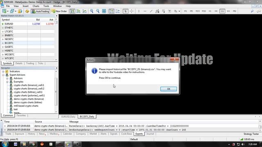
Task: Open the Tools menu
Action: point(46,6)
